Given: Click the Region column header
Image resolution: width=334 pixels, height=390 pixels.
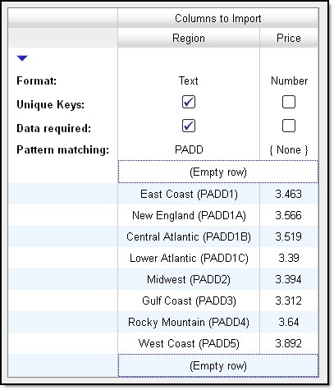Looking at the screenshot, I should click(x=189, y=38).
